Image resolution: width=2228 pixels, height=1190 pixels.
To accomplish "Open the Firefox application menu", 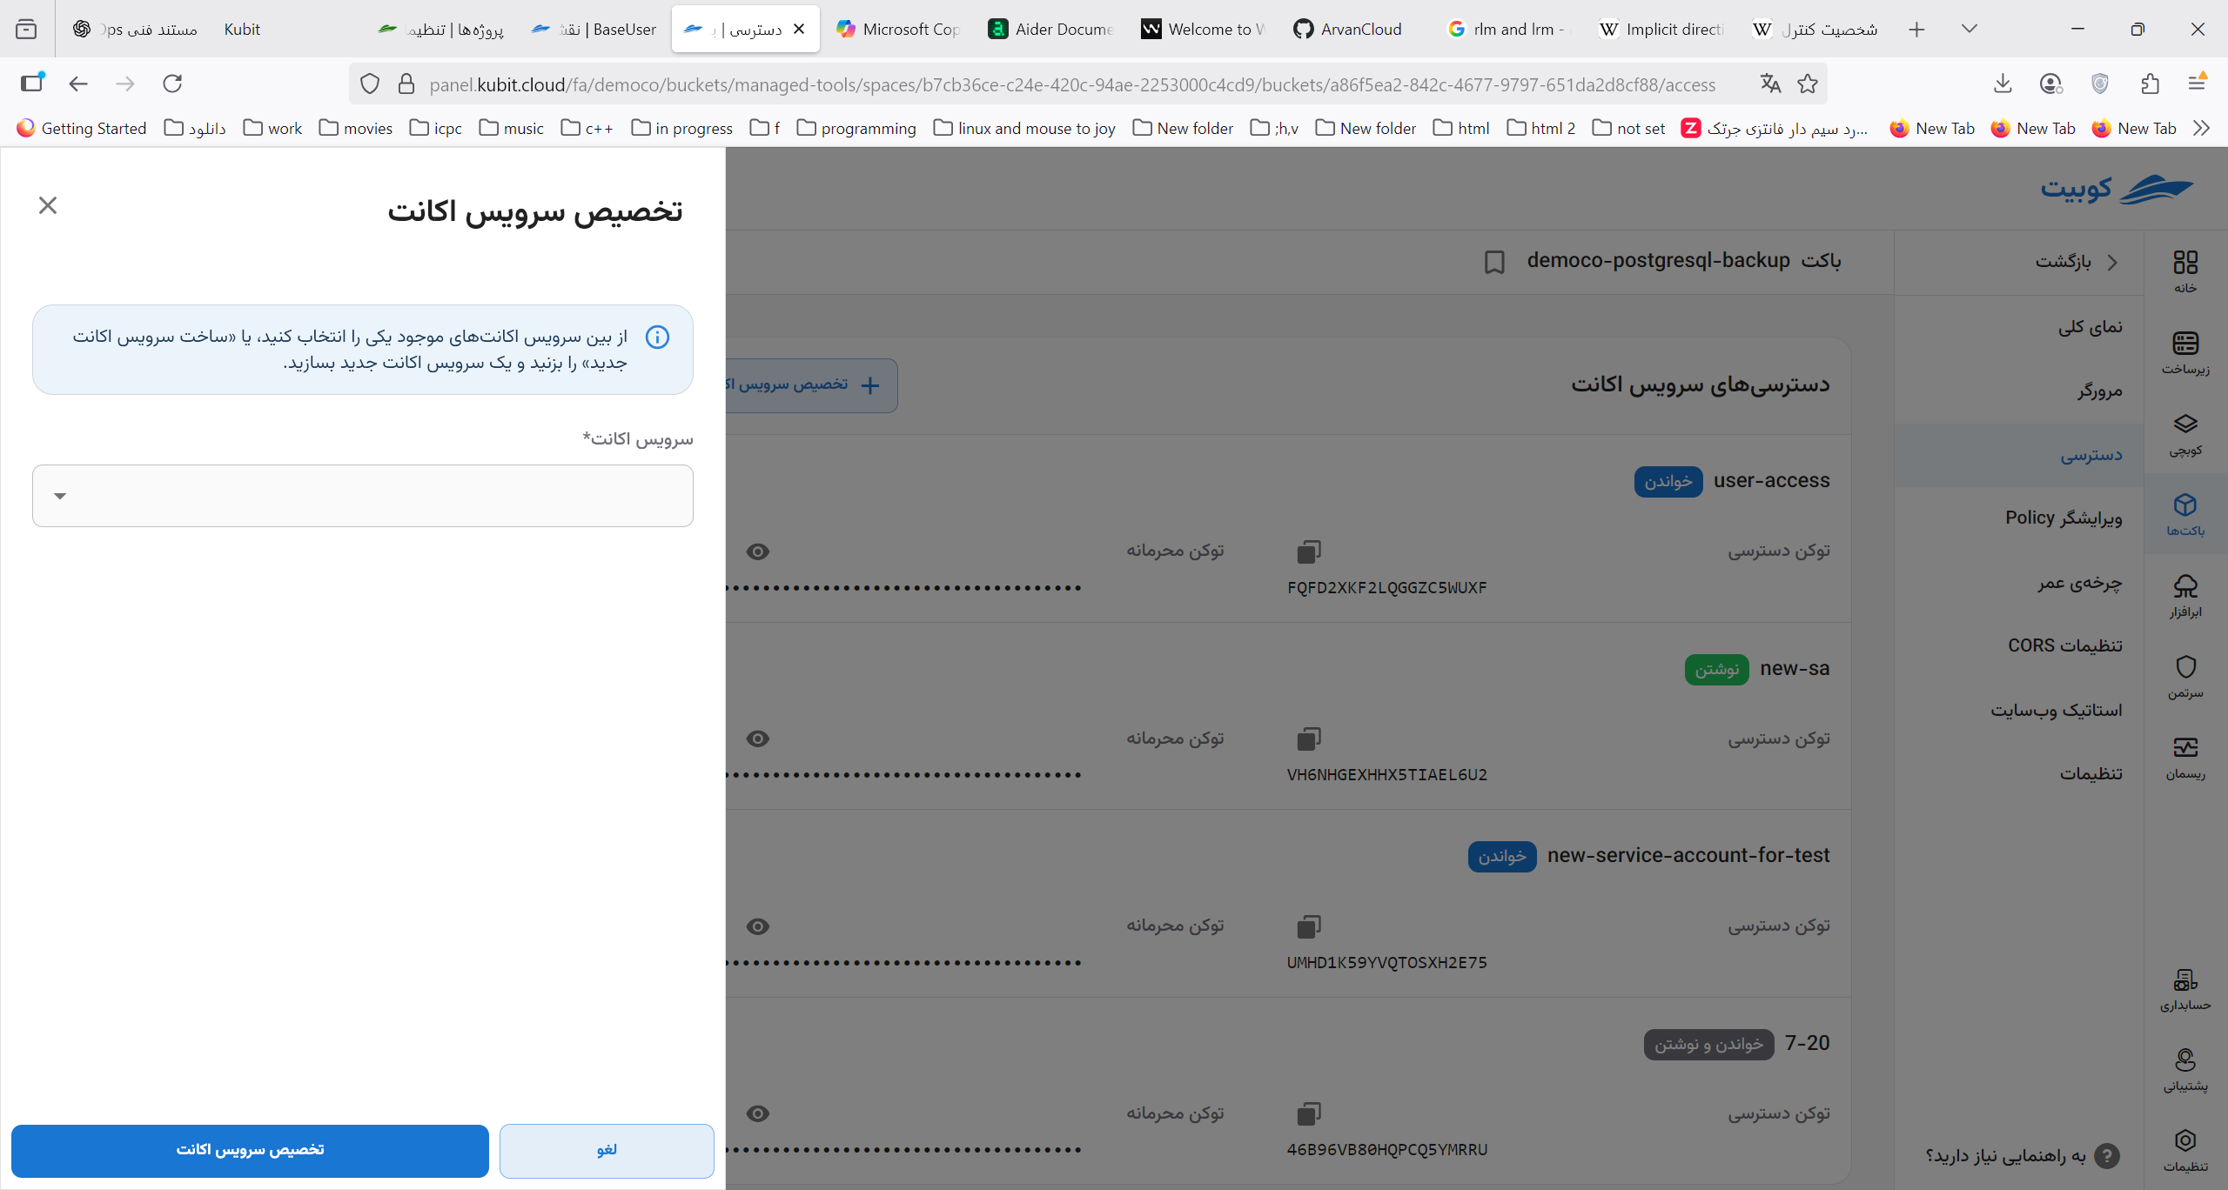I will point(2197,84).
